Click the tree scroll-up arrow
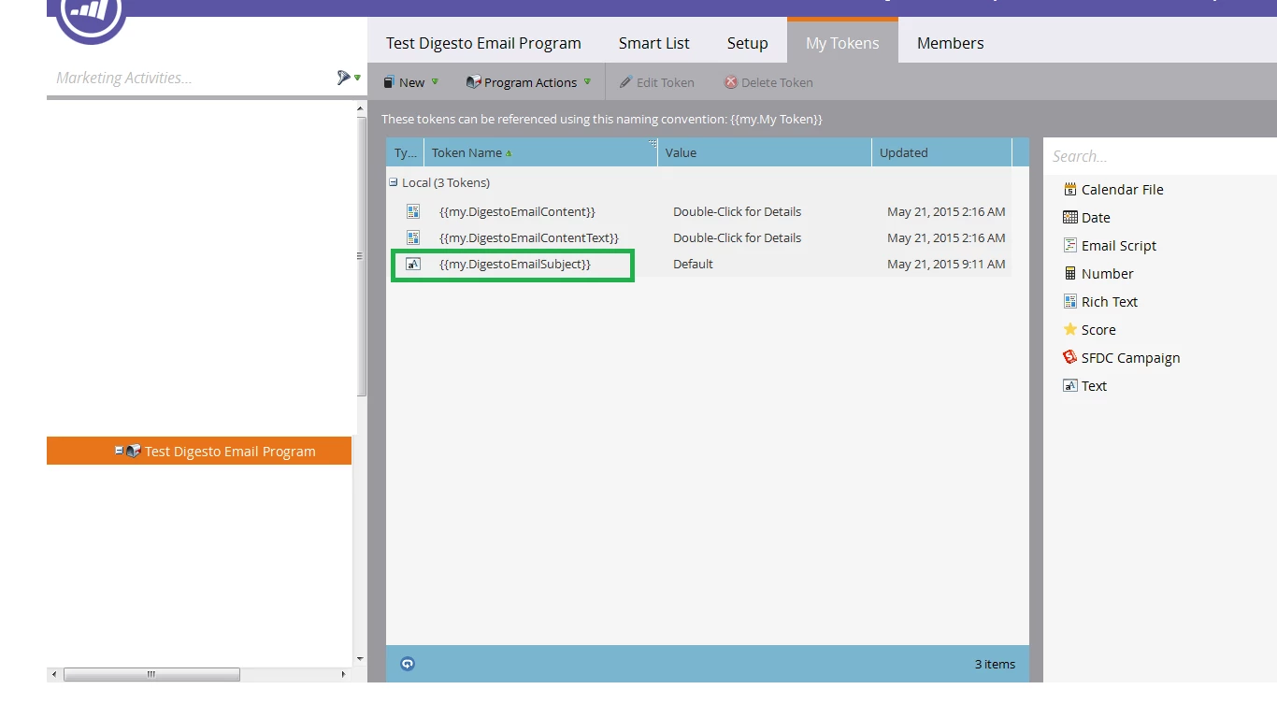This screenshot has width=1277, height=718. point(361,109)
